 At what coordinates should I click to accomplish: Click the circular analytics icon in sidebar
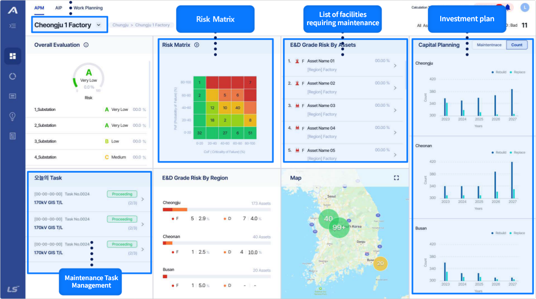click(x=13, y=76)
